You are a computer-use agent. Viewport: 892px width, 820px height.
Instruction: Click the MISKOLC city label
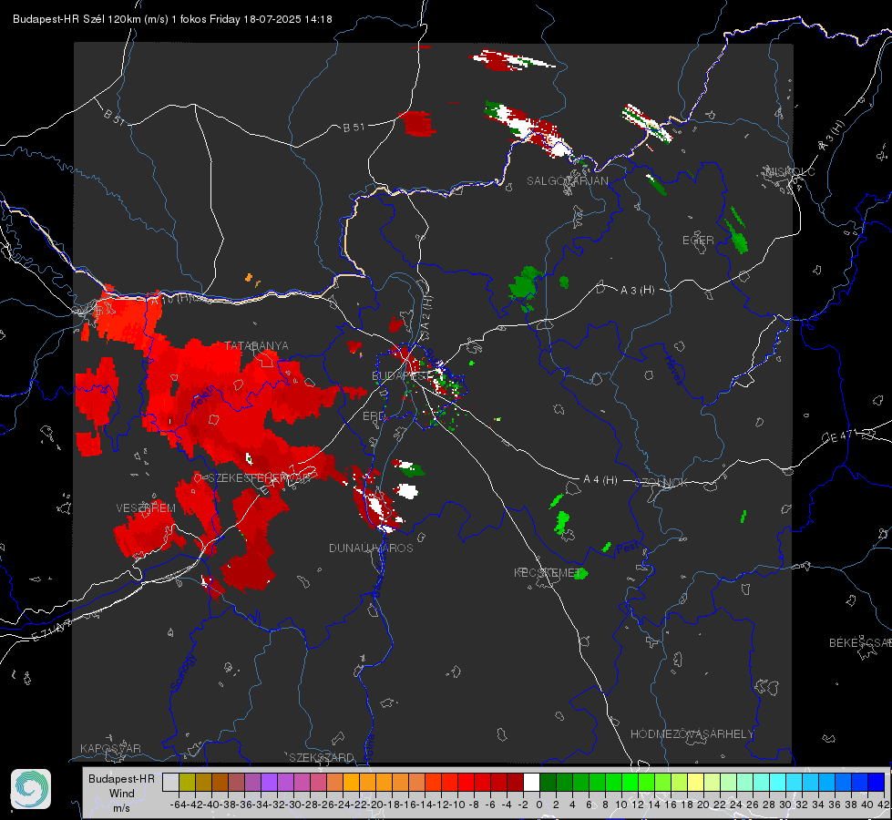tap(791, 172)
